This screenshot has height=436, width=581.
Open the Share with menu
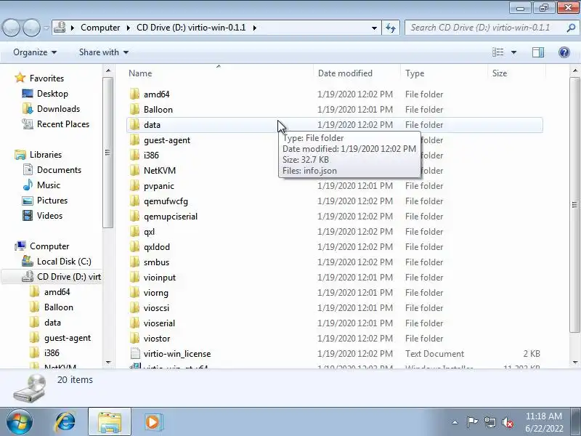tap(104, 52)
